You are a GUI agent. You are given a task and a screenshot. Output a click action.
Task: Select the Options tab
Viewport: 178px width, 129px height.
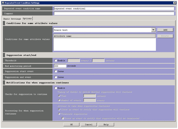[27, 19]
